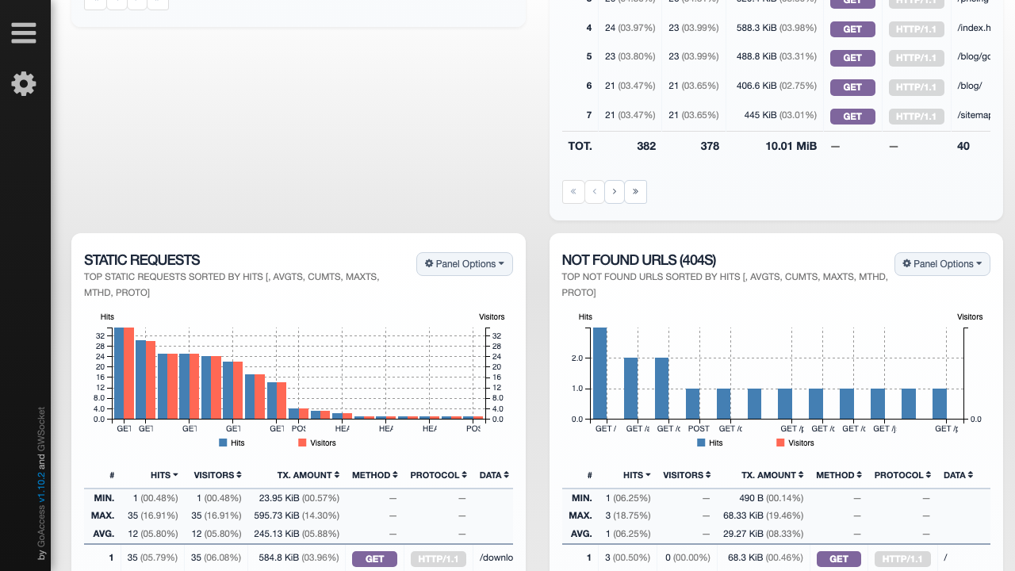
Task: Go to next page in requests pagination
Action: click(x=615, y=192)
